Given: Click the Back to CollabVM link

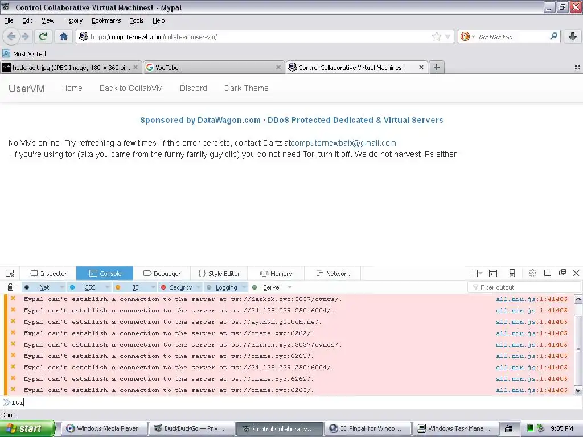Looking at the screenshot, I should pos(131,88).
